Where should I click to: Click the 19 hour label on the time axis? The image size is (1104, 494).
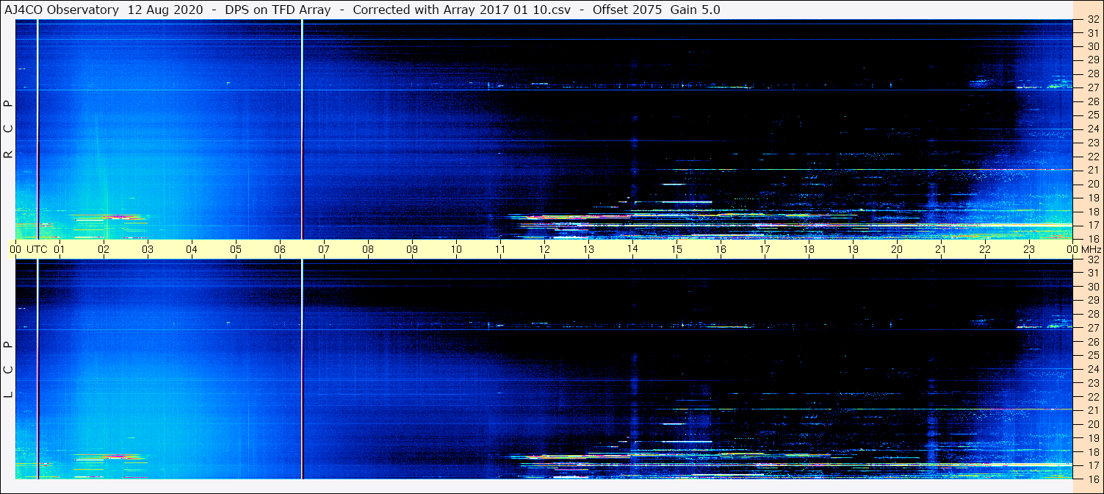(853, 249)
